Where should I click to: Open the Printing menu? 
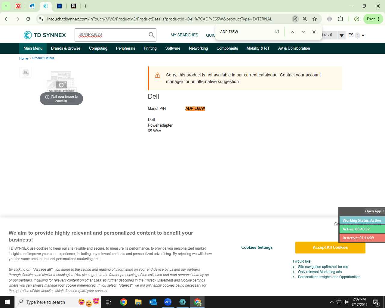pos(150,48)
